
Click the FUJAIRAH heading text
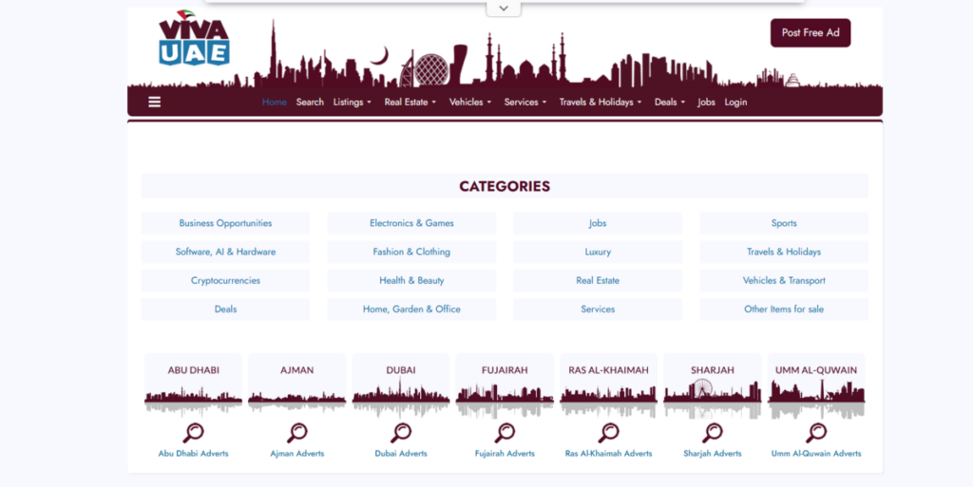tap(505, 370)
